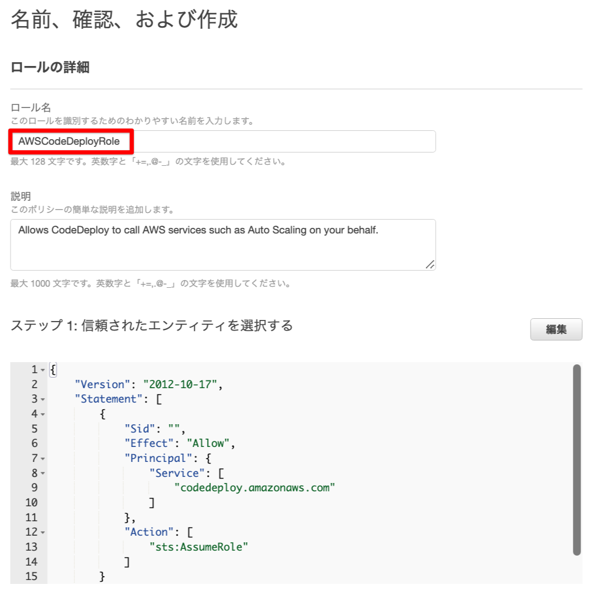Click the 最大 1000 文字 hint text
Viewport: 590px width, 595px height.
click(151, 283)
